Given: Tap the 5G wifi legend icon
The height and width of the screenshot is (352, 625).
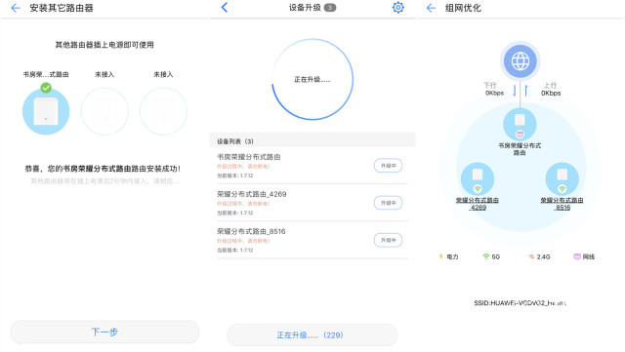Looking at the screenshot, I should (486, 256).
